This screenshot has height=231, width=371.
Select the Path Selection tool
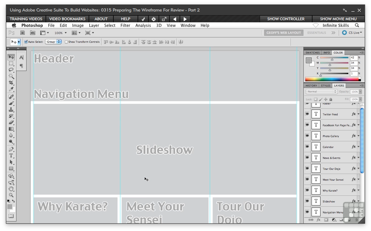click(x=11, y=162)
